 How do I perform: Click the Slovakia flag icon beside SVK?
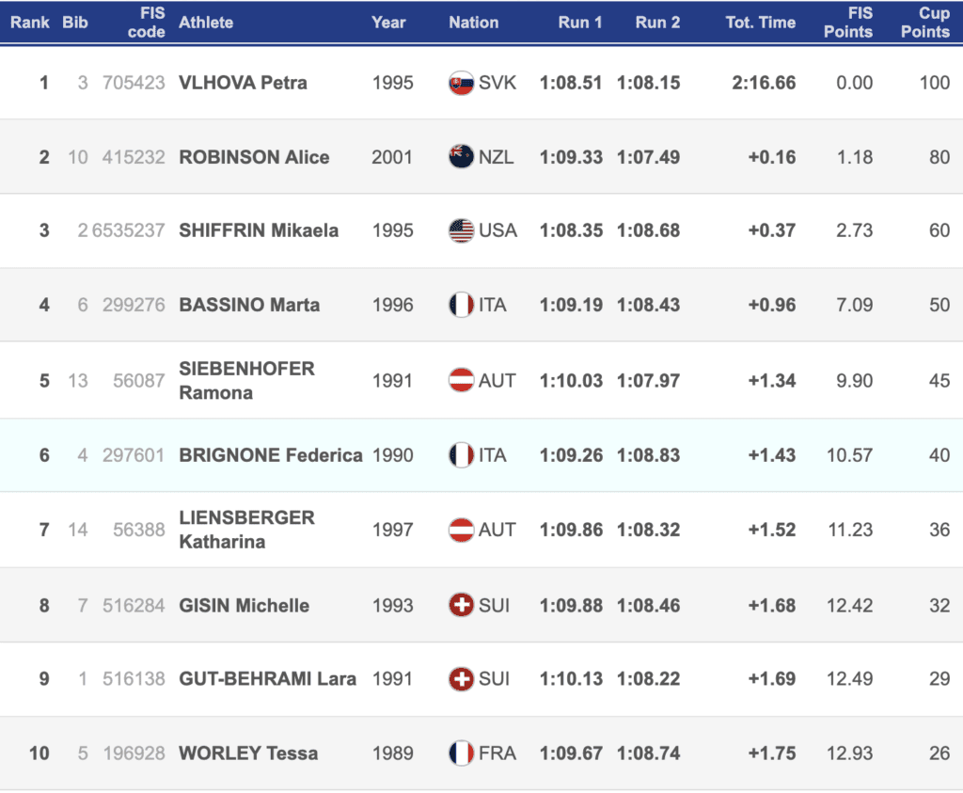[x=461, y=83]
